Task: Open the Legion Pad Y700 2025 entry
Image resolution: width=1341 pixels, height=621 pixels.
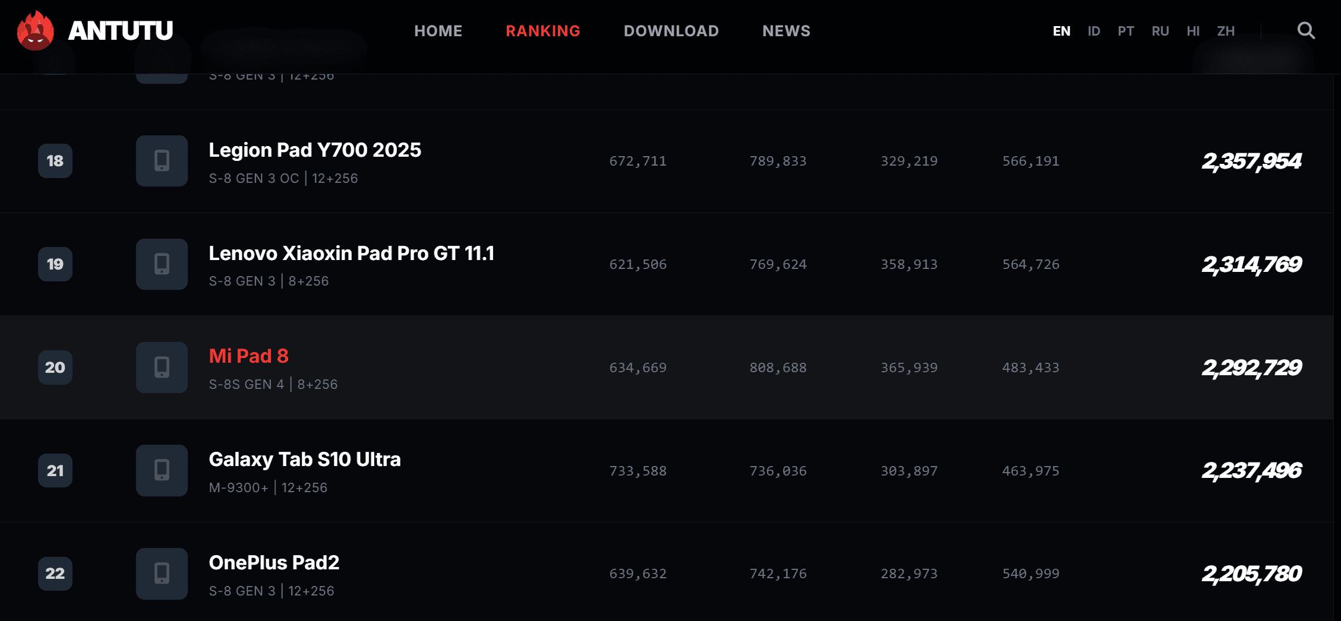Action: coord(315,150)
